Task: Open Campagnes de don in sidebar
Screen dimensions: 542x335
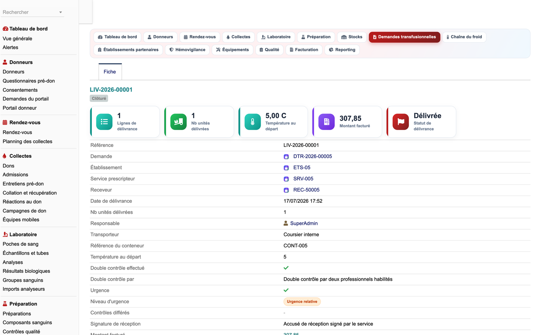Action: pos(24,211)
